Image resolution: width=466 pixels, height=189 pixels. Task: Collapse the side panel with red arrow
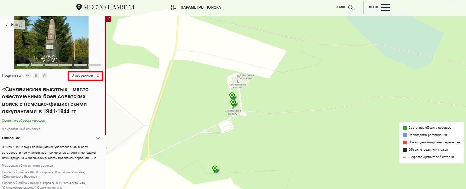(x=109, y=19)
